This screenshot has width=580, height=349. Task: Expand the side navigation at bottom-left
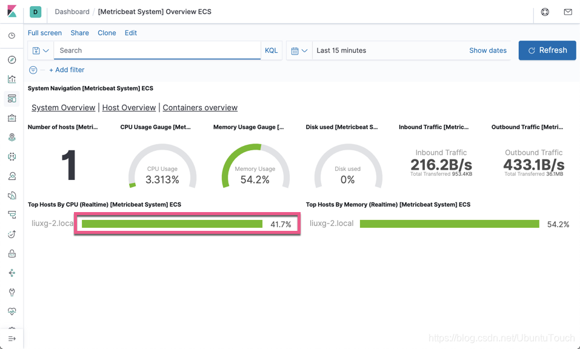coord(12,339)
